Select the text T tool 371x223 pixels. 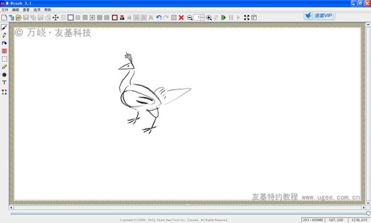point(4,83)
